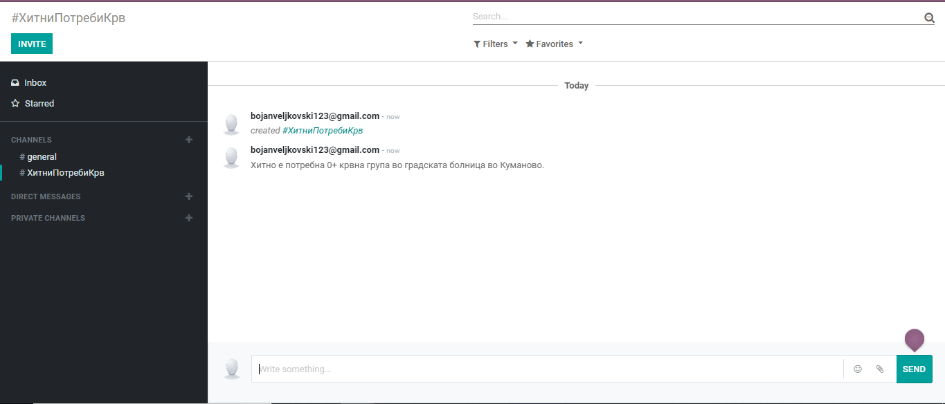This screenshot has width=945, height=404.
Task: Click the purple tooltip marker above Send
Action: pos(914,339)
